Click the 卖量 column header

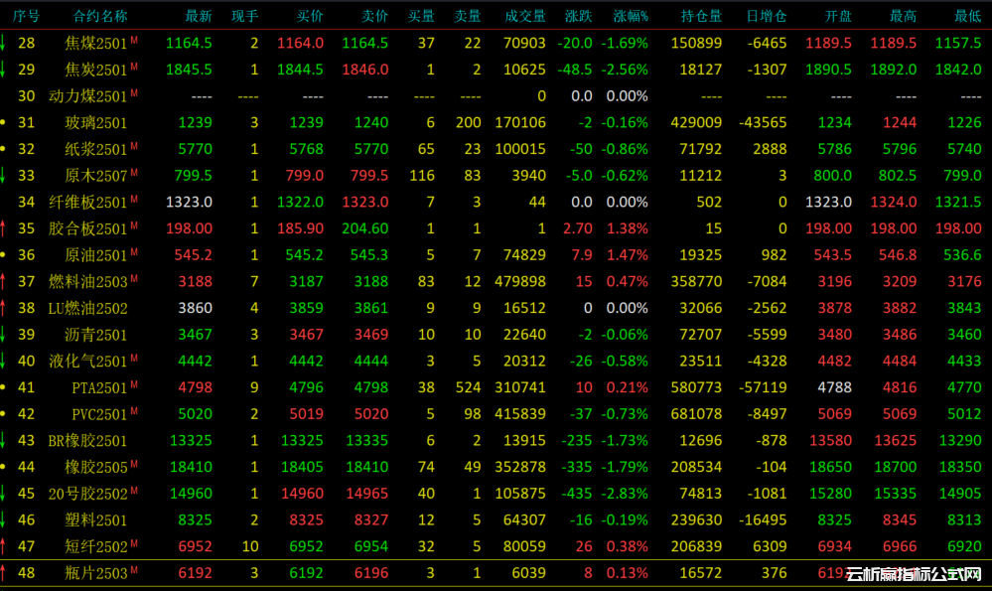click(x=468, y=16)
